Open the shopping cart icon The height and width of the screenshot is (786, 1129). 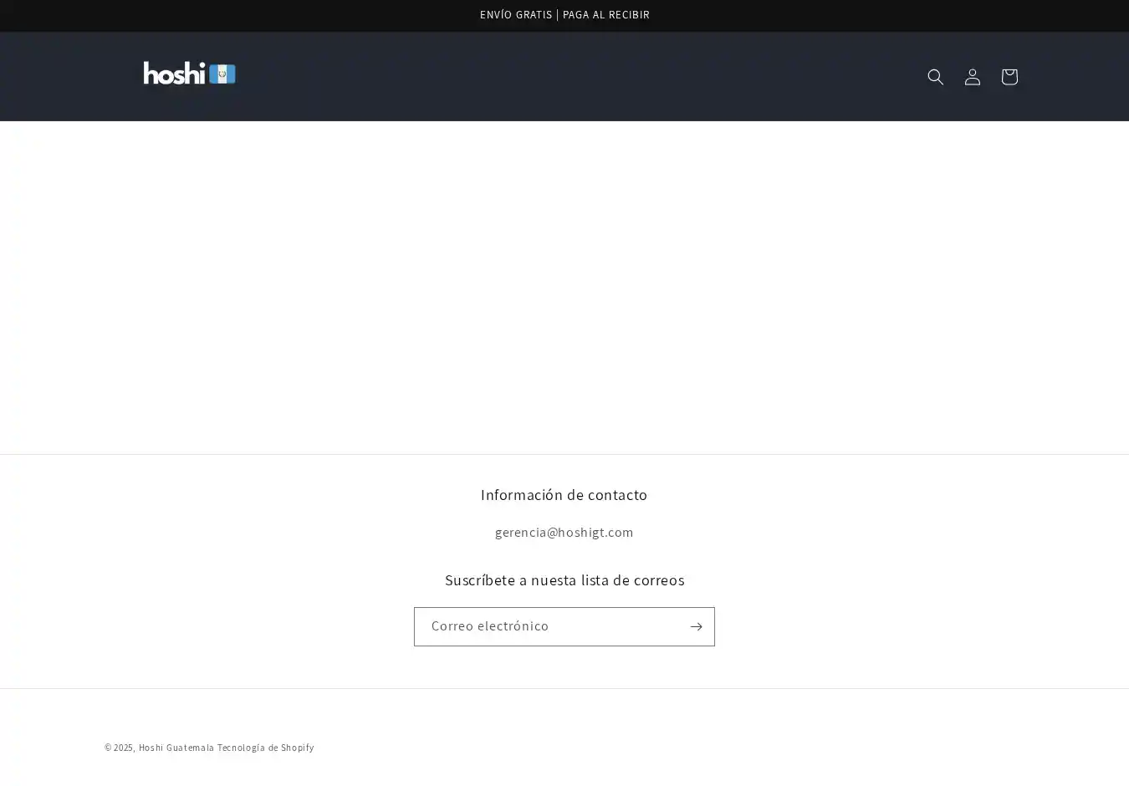coord(1009,77)
